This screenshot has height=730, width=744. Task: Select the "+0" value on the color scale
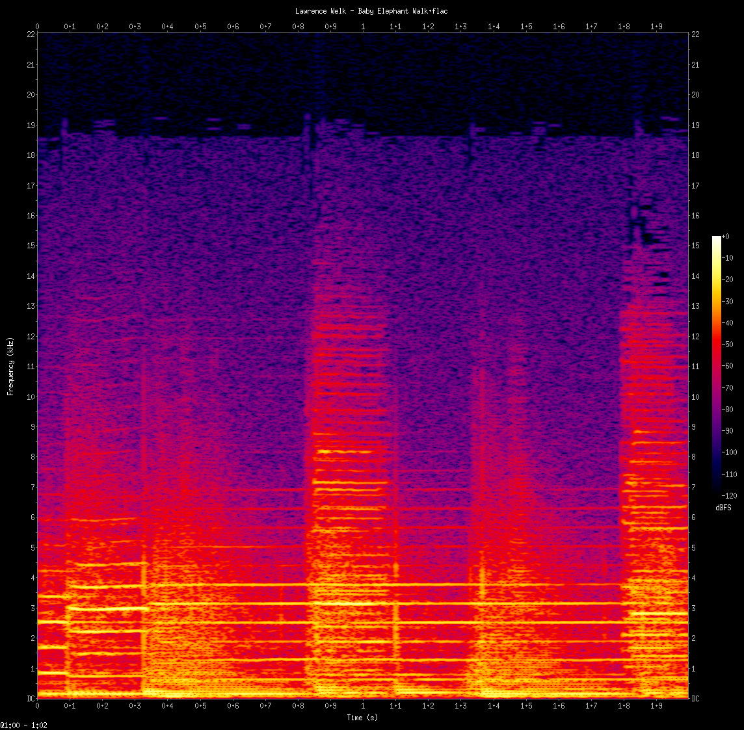726,236
